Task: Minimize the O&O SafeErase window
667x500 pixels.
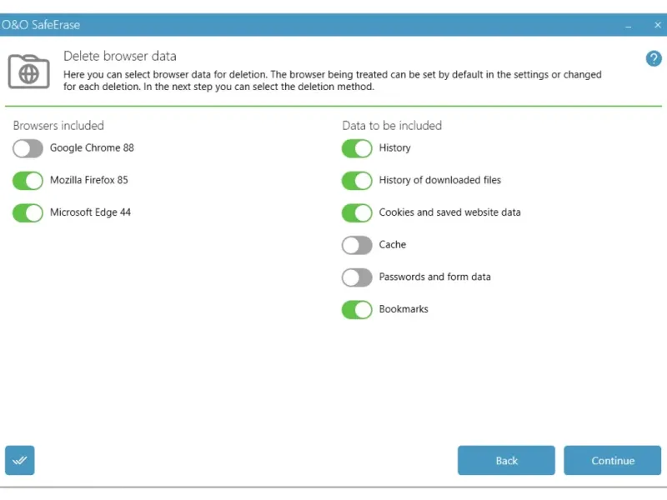Action: [x=628, y=26]
